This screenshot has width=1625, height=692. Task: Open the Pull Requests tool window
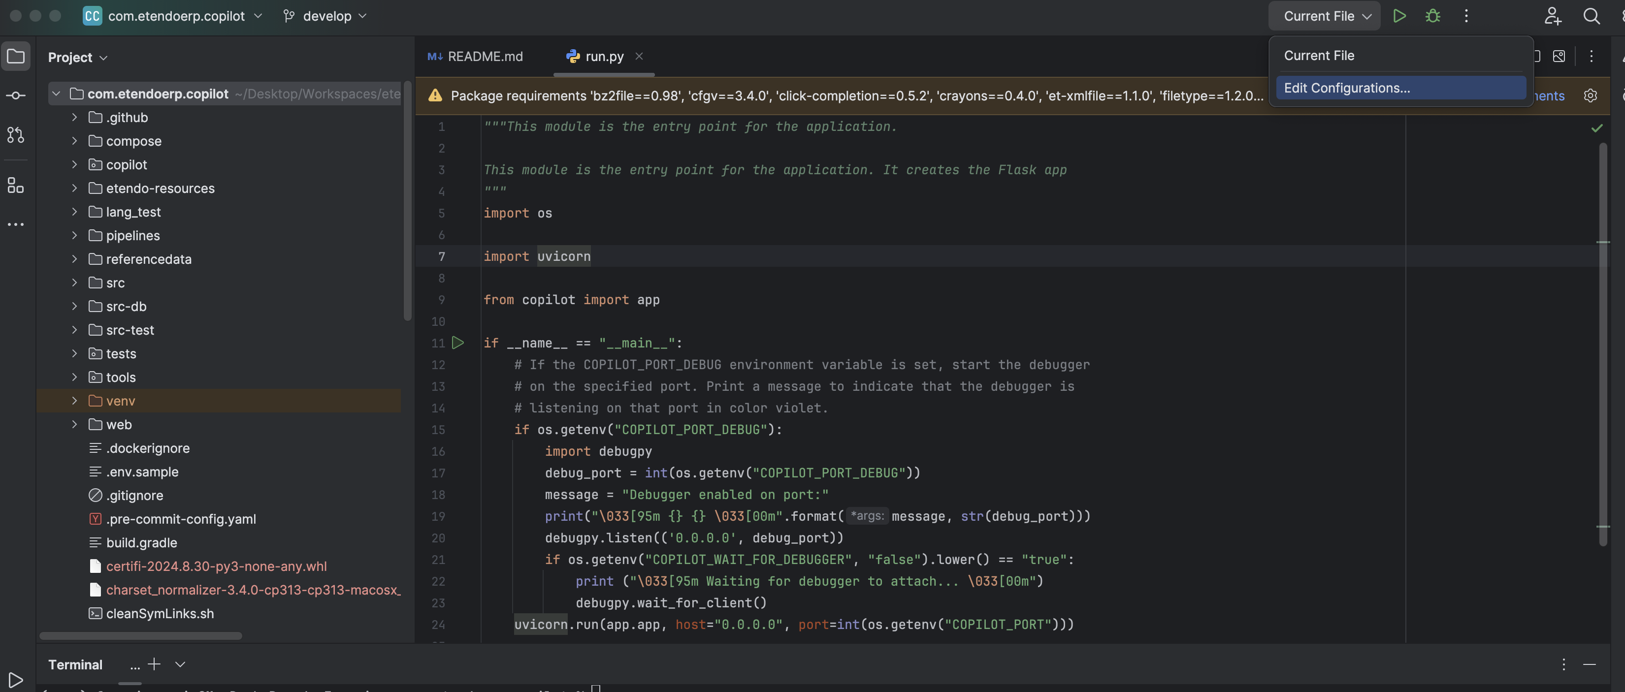pyautogui.click(x=16, y=135)
